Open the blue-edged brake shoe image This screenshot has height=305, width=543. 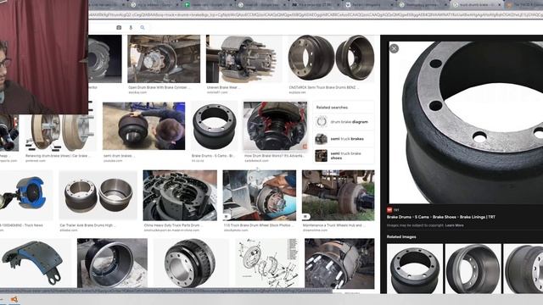36,263
